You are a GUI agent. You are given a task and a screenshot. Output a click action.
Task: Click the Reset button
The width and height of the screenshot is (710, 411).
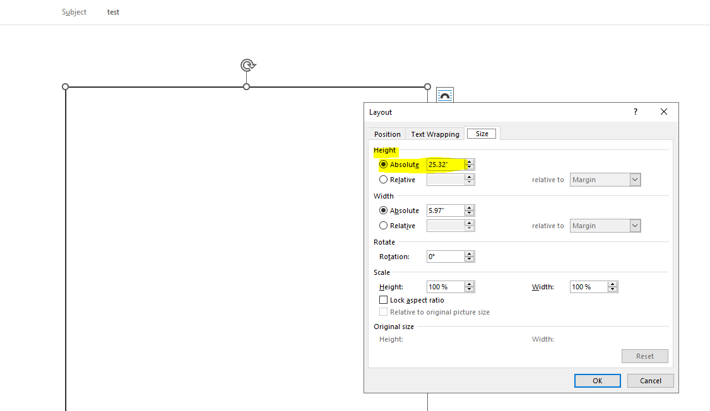[x=645, y=356]
